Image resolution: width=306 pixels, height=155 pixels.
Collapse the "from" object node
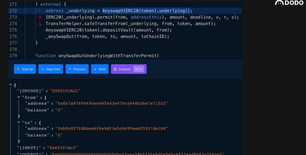(19, 97)
